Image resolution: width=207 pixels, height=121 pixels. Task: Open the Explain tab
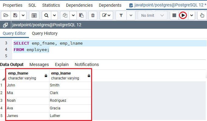(62, 64)
